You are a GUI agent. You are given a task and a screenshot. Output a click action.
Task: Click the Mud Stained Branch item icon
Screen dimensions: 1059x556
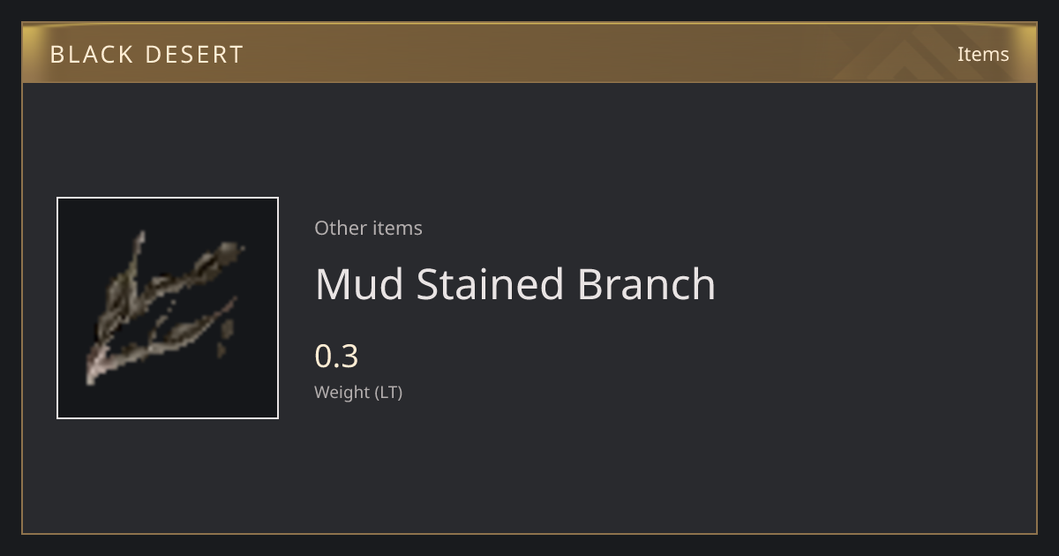168,308
